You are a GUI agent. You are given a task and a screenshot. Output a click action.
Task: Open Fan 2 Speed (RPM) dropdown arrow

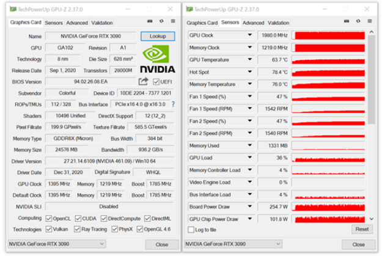(x=250, y=133)
